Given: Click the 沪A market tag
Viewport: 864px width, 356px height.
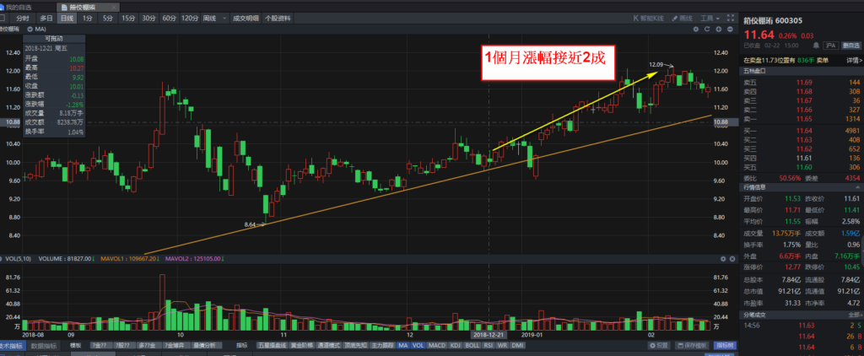Looking at the screenshot, I should click(x=829, y=46).
